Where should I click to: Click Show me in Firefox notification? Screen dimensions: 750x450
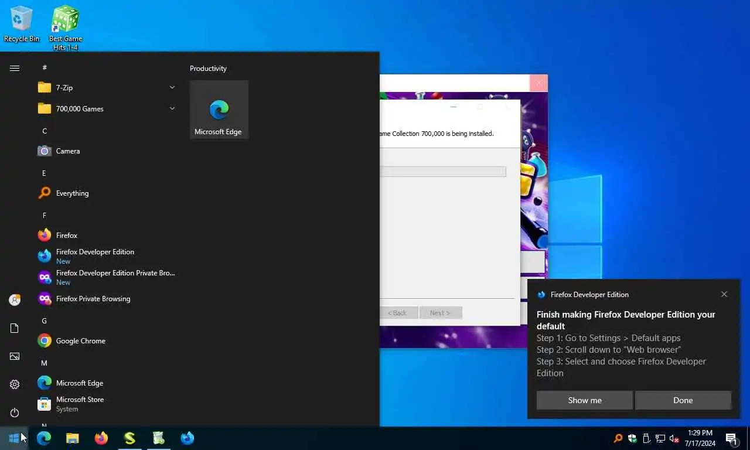[x=585, y=400]
